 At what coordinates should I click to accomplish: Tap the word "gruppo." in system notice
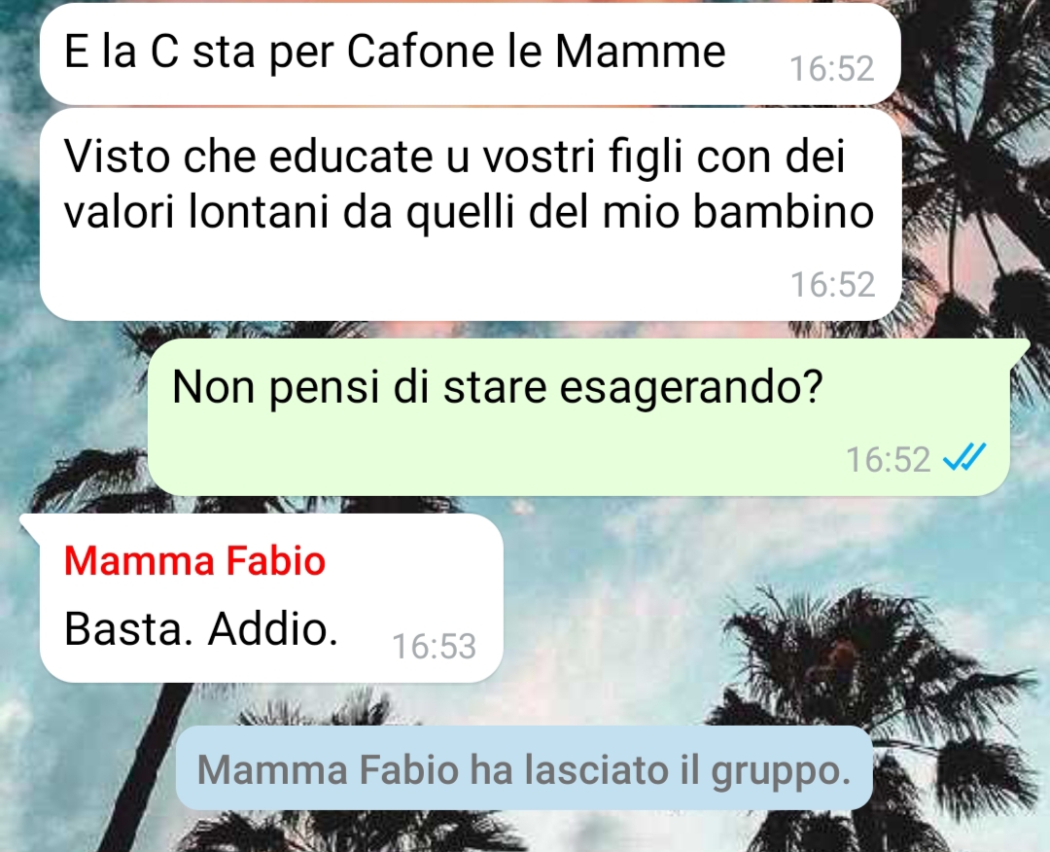(x=780, y=772)
